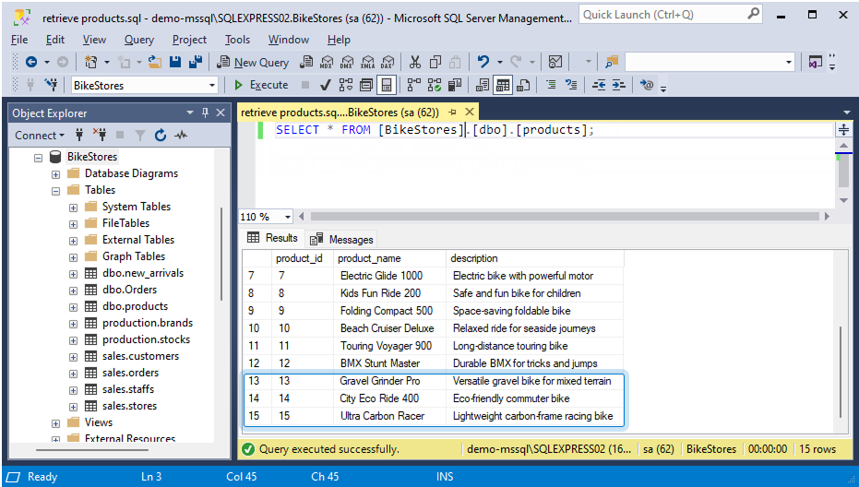Toggle Include Live Query Statistics
The height and width of the screenshot is (487, 859).
point(435,85)
